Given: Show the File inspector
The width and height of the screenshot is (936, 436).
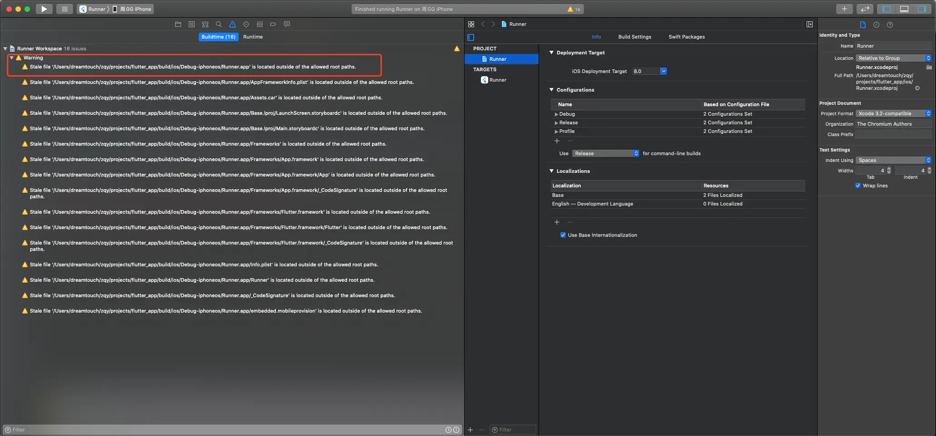Looking at the screenshot, I should tap(862, 25).
